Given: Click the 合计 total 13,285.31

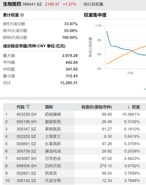Looking at the screenshot, I should pos(69,83).
